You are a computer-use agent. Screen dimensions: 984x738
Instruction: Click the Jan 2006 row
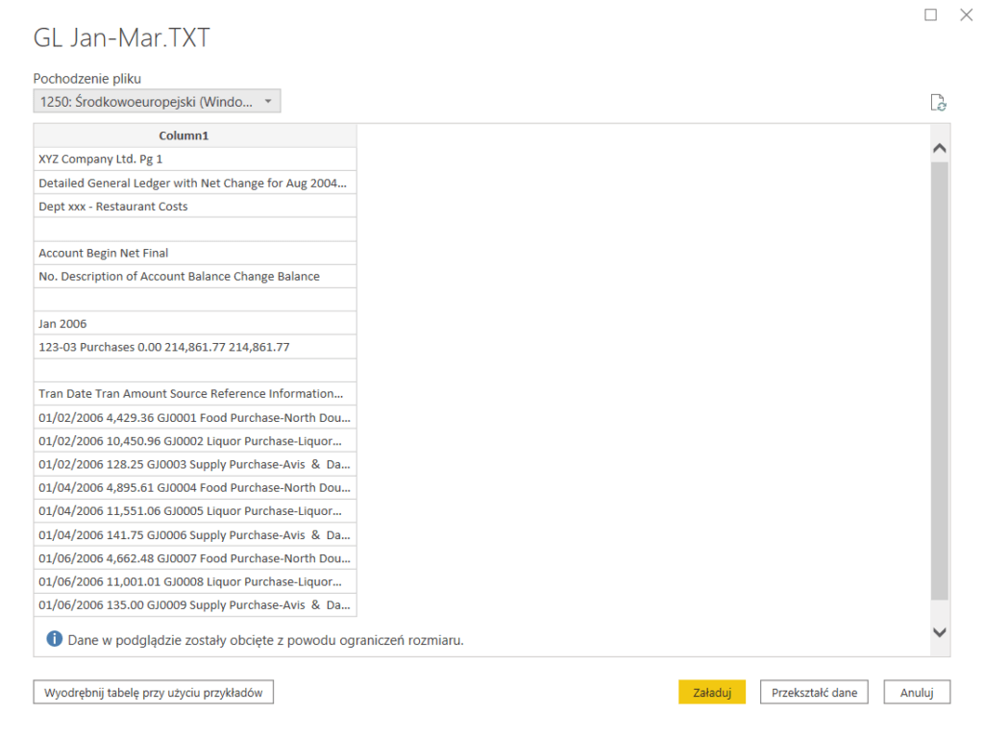pyautogui.click(x=195, y=324)
